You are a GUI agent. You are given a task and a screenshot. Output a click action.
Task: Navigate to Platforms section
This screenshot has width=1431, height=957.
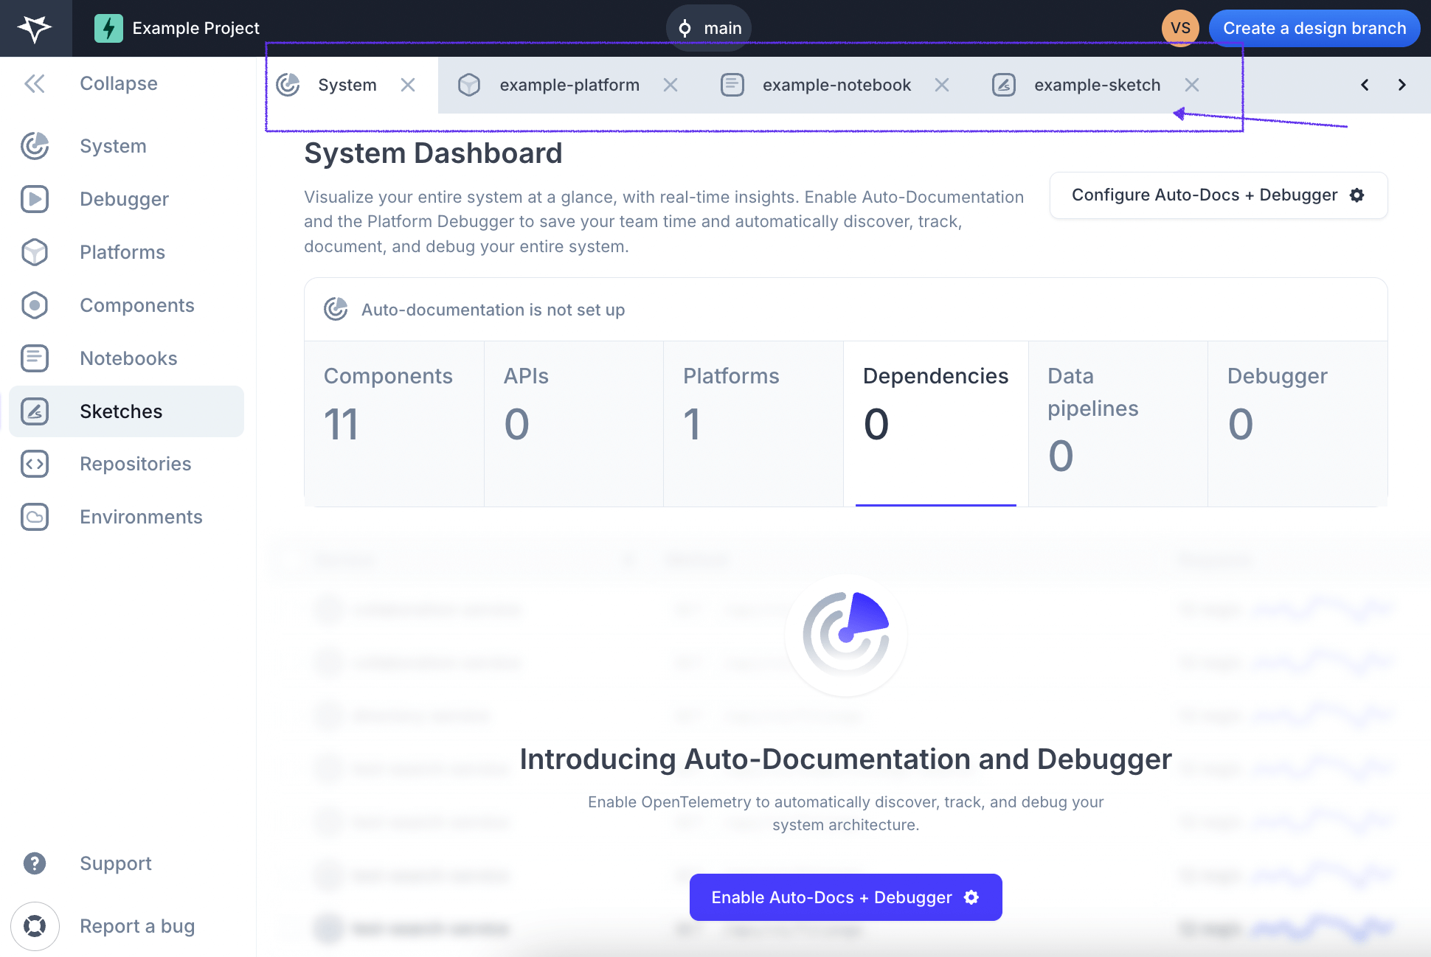click(x=122, y=251)
